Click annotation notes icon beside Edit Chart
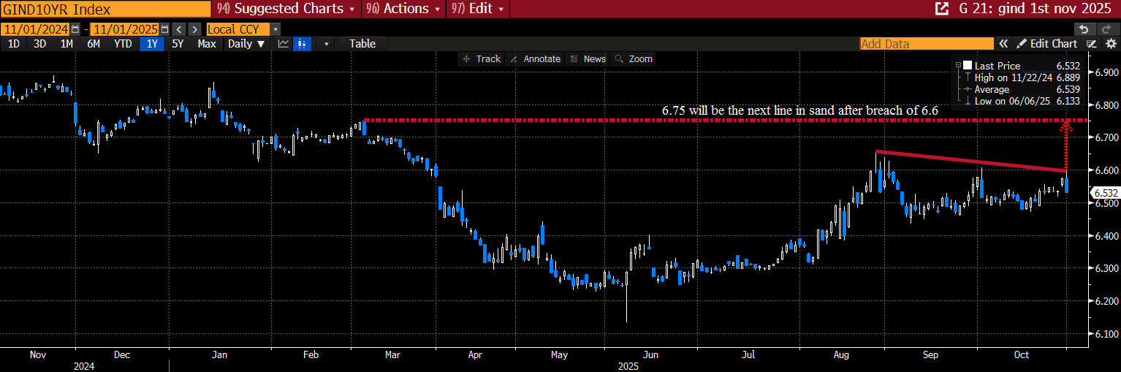This screenshot has width=1121, height=372. (1092, 44)
